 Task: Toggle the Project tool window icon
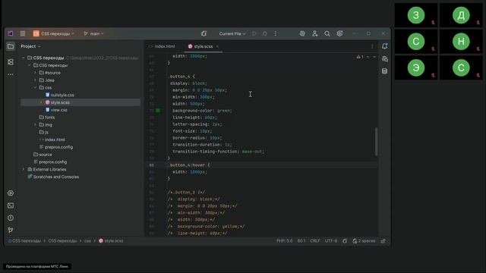11,46
